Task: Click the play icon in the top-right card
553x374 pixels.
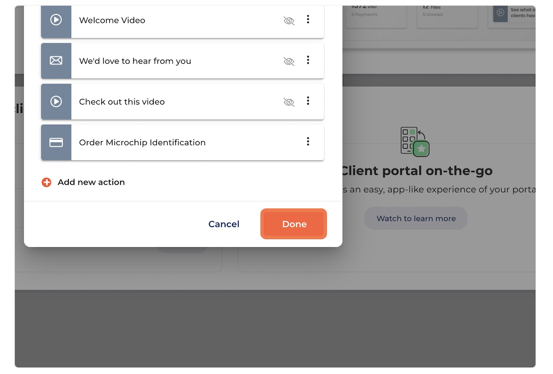Action: [500, 13]
